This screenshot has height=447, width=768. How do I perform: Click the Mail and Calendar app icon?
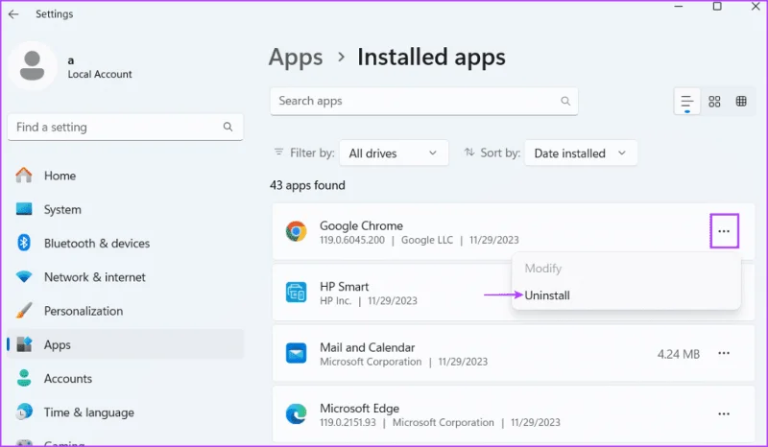click(x=297, y=354)
